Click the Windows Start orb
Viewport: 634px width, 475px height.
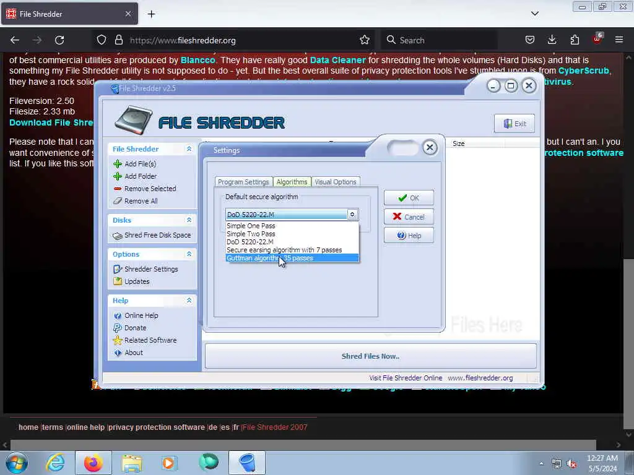(16, 463)
